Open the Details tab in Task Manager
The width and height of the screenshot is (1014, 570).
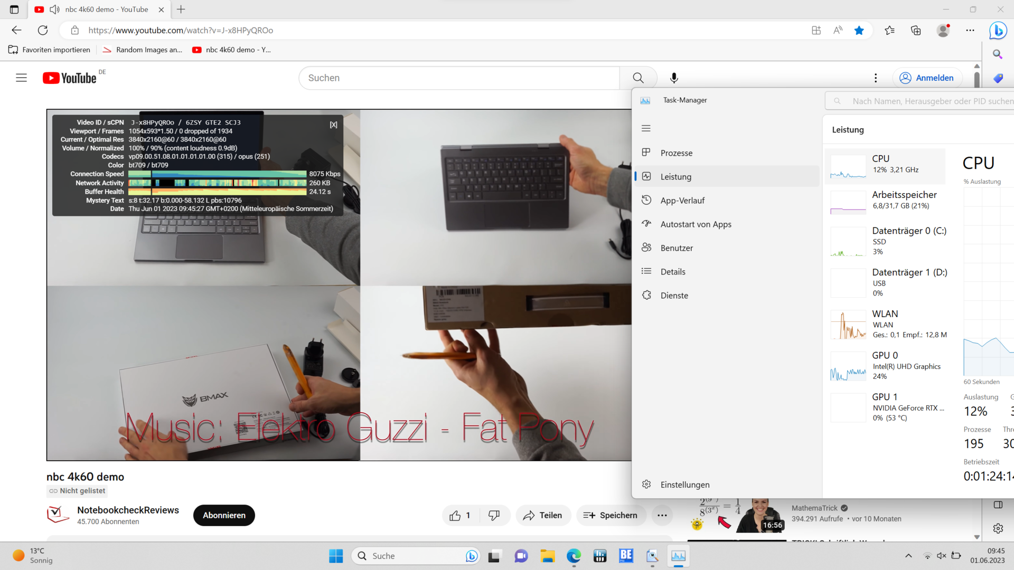[x=727, y=272]
